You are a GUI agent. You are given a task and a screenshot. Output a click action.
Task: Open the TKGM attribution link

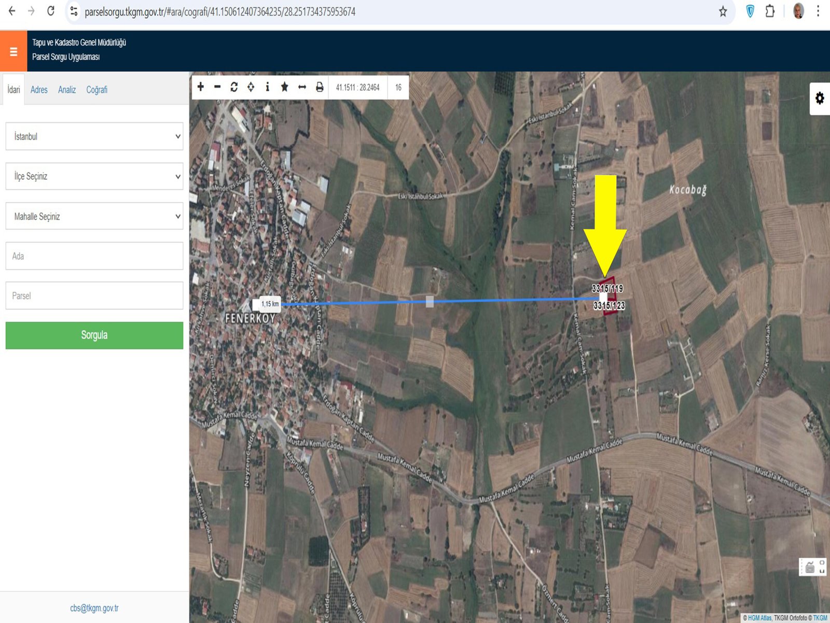(820, 618)
